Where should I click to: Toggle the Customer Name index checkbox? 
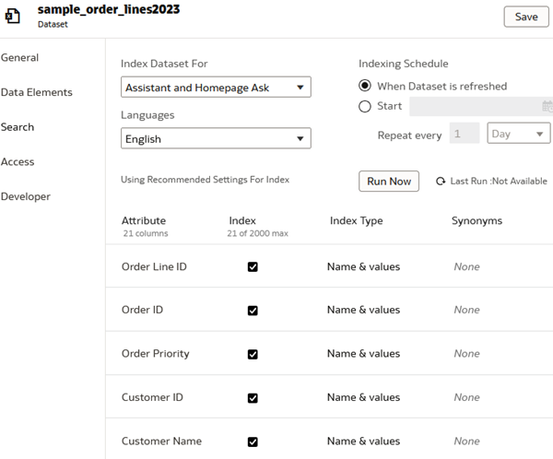(x=253, y=441)
